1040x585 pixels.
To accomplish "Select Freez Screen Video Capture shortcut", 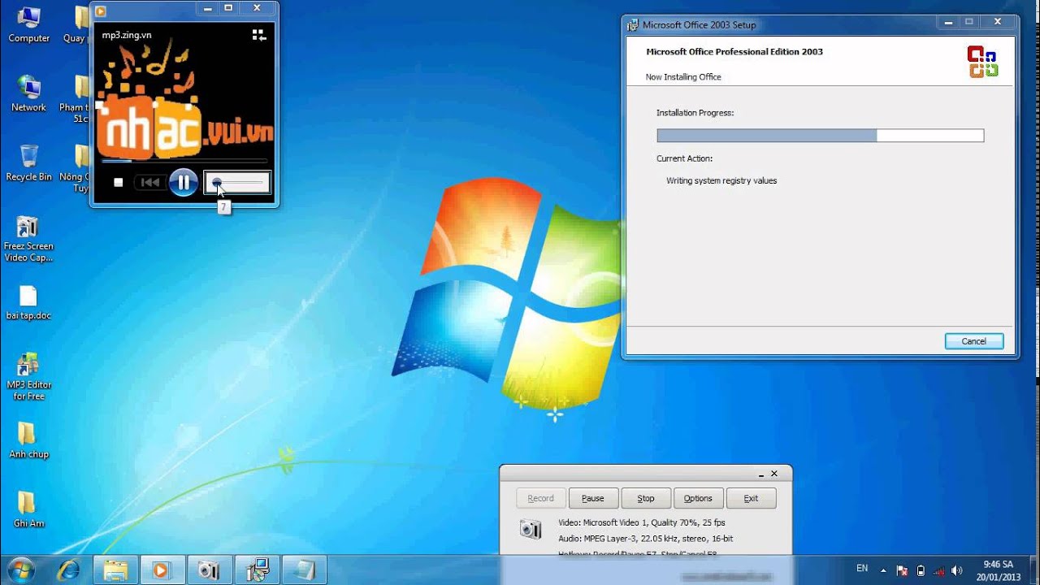I will tap(28, 239).
